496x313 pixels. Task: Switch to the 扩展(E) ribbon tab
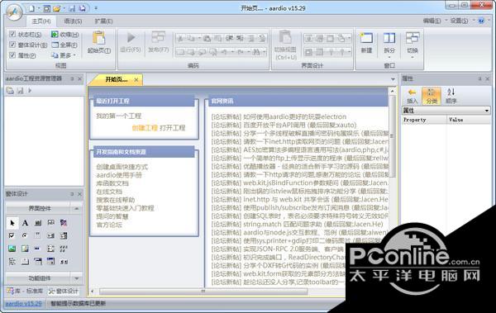(103, 21)
